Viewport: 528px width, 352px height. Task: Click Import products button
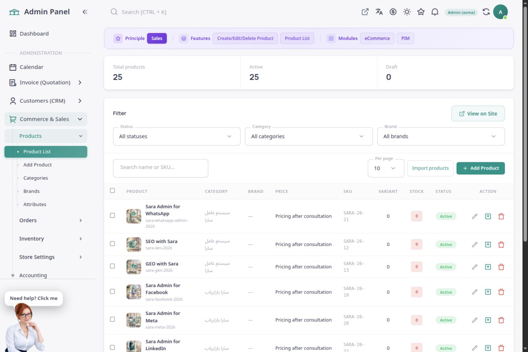pyautogui.click(x=430, y=168)
